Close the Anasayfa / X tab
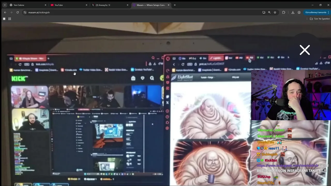This screenshot has width=331, height=186. [127, 5]
